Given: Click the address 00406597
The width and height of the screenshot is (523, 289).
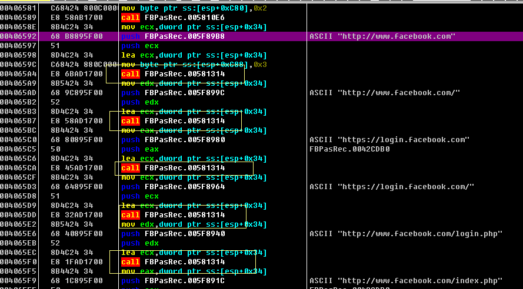Looking at the screenshot, I should coord(18,46).
